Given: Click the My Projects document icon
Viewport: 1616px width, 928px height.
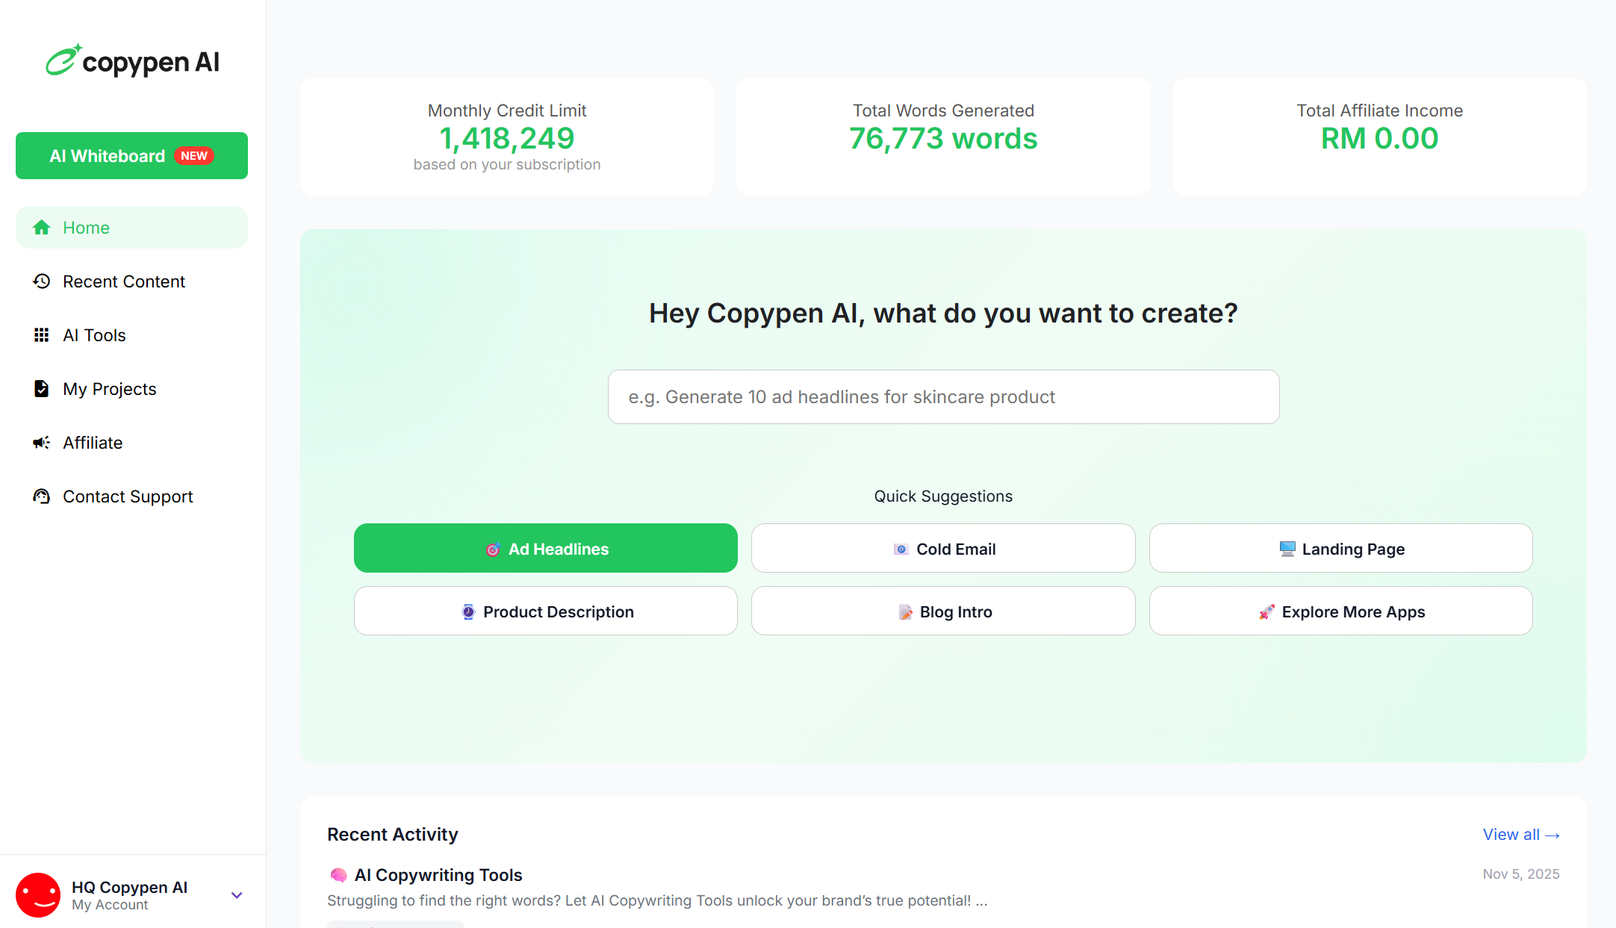Looking at the screenshot, I should pyautogui.click(x=42, y=389).
